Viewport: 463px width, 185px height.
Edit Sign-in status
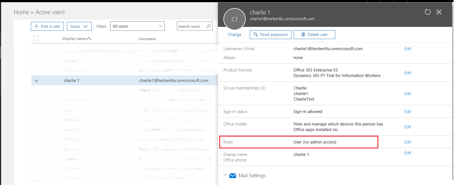pyautogui.click(x=407, y=112)
